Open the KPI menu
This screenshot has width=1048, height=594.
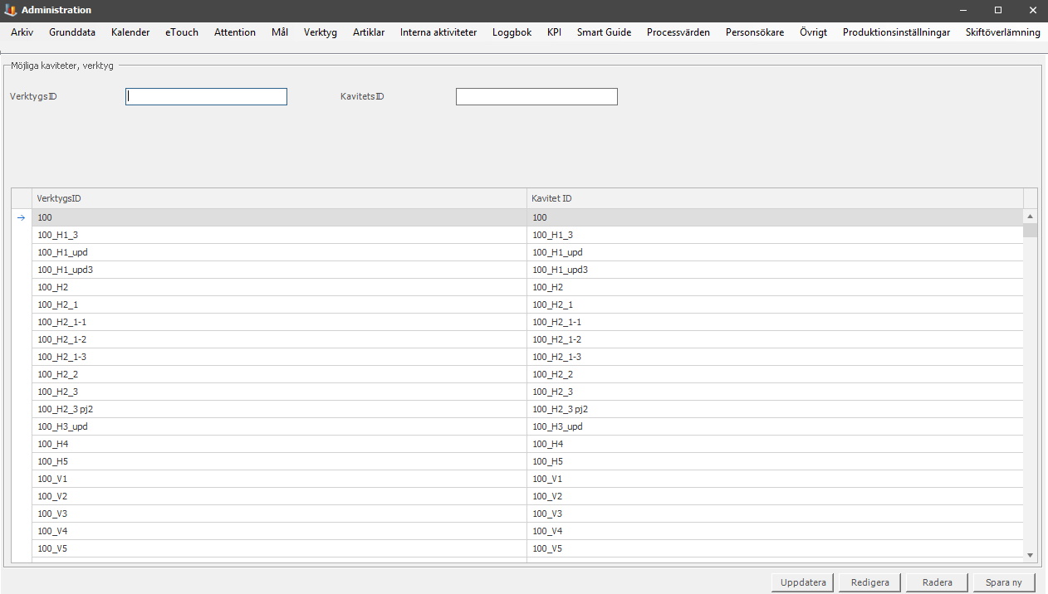(x=554, y=32)
